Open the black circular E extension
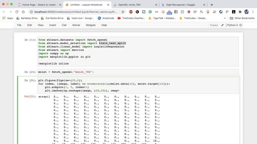This screenshot has height=144, width=257. pyautogui.click(x=137, y=12)
